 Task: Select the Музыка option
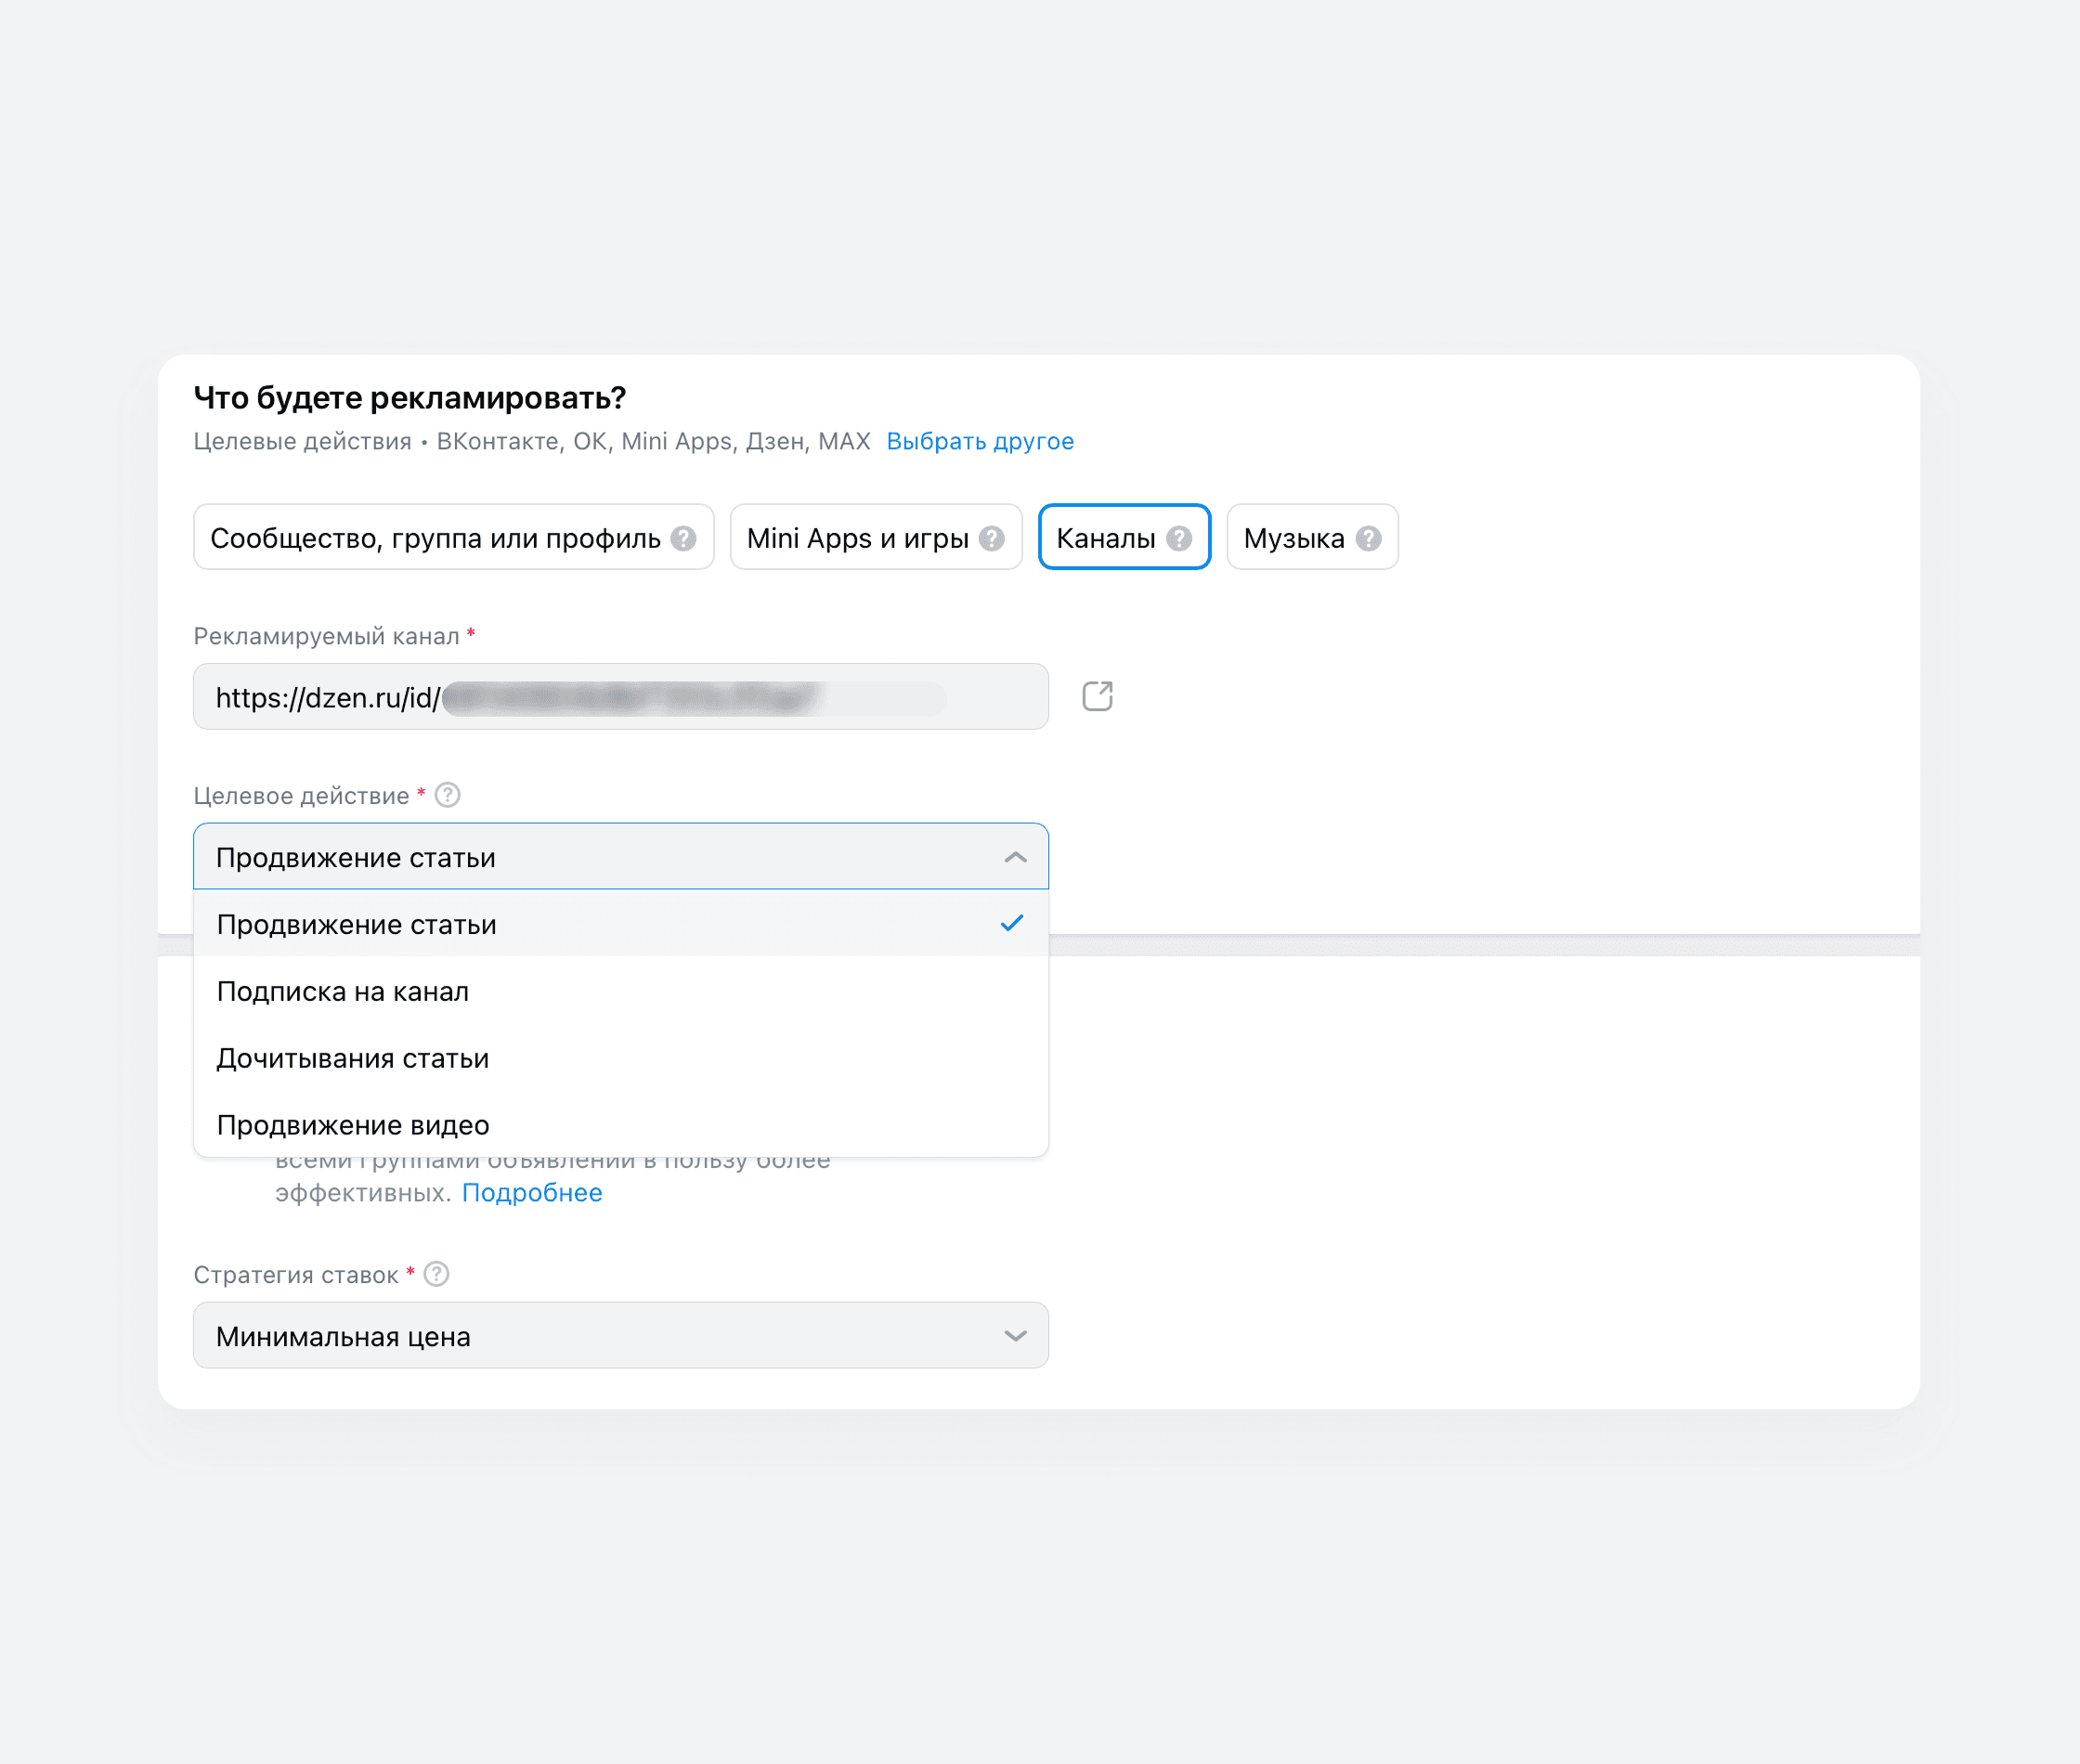1312,537
